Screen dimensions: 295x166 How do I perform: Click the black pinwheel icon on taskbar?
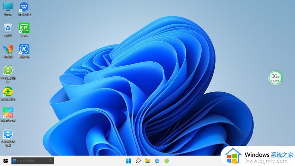point(6,161)
